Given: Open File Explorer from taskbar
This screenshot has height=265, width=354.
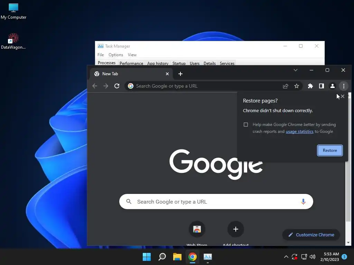Looking at the screenshot, I should (177, 257).
